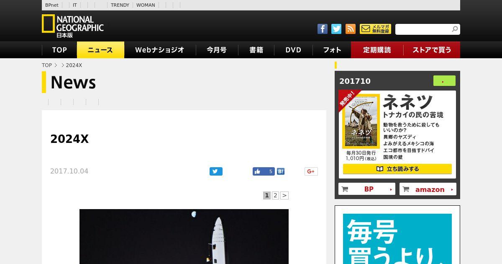Open the National Geographic logo home link

coord(73,26)
